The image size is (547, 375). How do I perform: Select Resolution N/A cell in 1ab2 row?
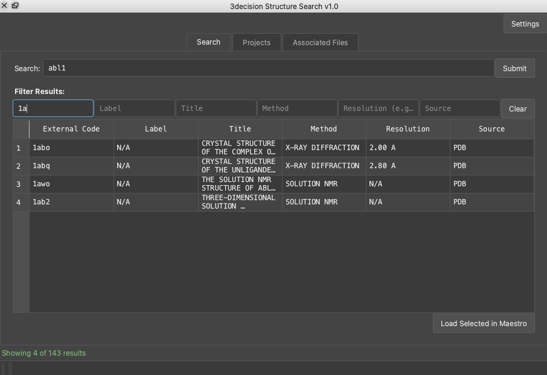point(408,202)
